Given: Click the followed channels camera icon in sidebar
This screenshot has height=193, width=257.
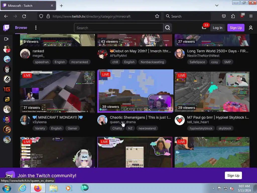Looking at the screenshot, I should [x=6, y=39].
